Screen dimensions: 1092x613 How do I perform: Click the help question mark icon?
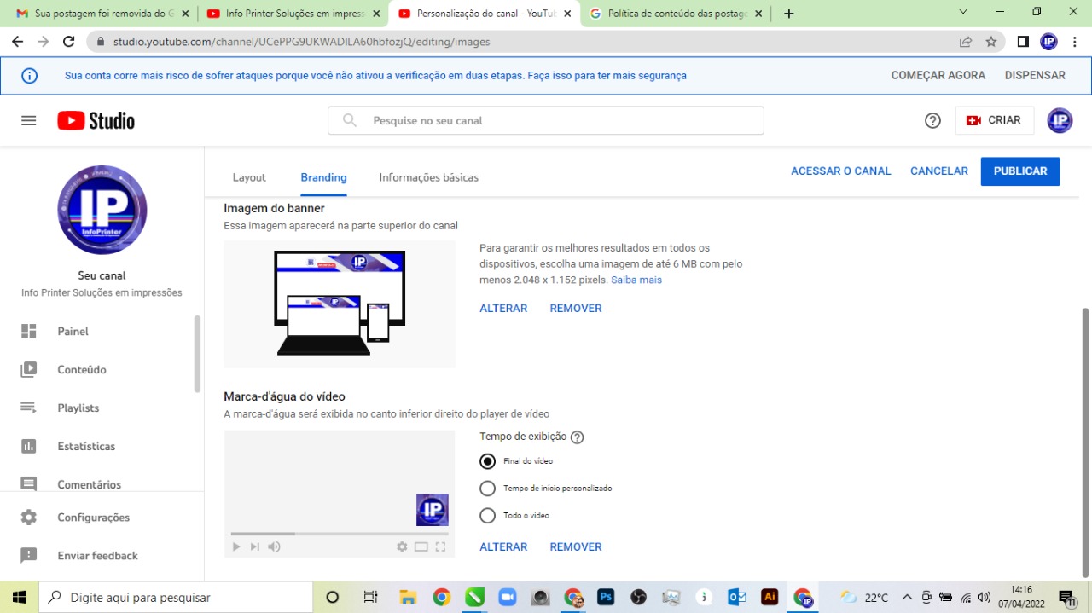(x=932, y=121)
